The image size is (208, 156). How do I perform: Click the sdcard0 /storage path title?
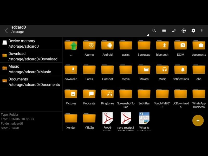click(19, 29)
